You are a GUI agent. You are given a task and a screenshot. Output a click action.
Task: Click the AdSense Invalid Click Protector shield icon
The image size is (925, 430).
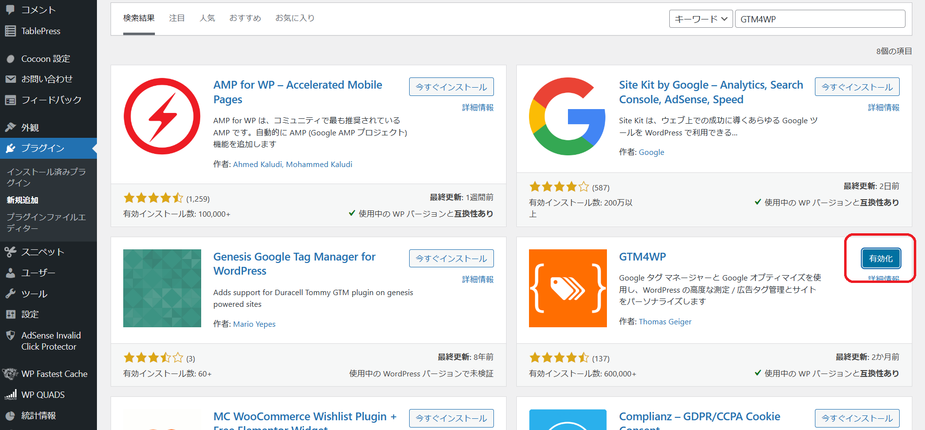(10, 336)
